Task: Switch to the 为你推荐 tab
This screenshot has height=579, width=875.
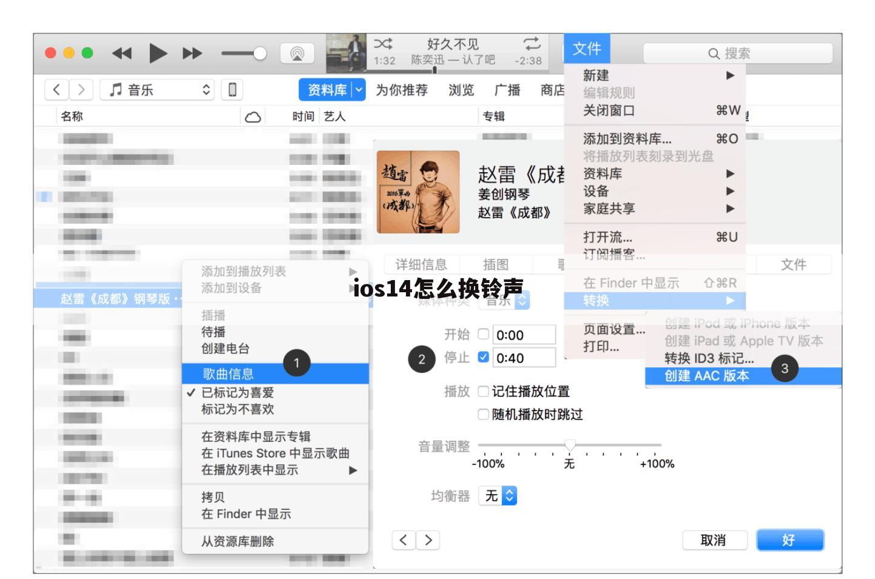Action: pos(402,90)
